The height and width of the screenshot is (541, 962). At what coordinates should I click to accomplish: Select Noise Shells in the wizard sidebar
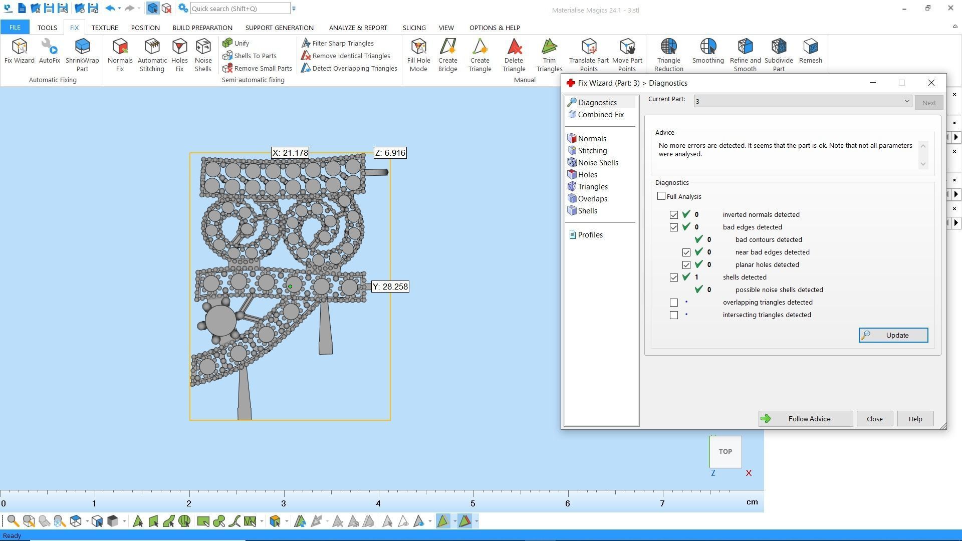pyautogui.click(x=597, y=163)
